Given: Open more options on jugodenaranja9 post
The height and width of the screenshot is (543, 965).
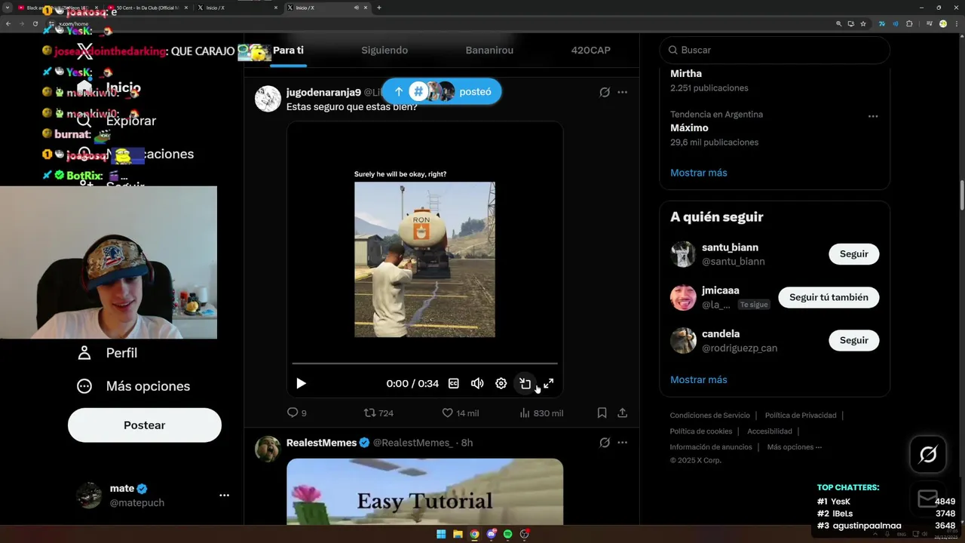Looking at the screenshot, I should click(x=622, y=92).
